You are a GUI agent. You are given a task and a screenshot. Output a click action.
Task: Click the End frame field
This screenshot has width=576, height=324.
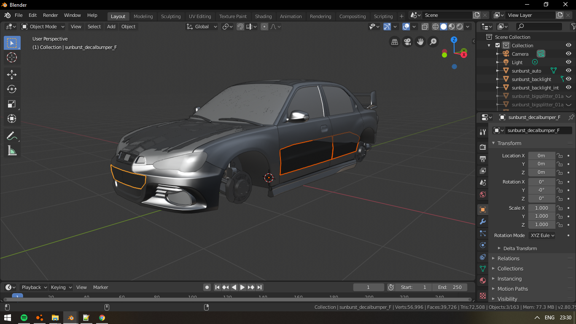pos(450,287)
